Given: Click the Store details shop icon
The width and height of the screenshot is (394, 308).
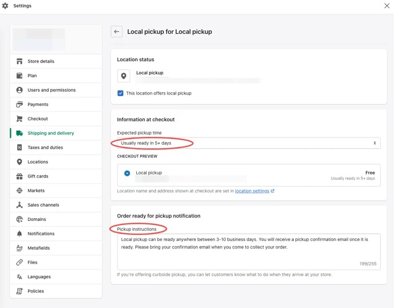Looking at the screenshot, I should pyautogui.click(x=19, y=61).
